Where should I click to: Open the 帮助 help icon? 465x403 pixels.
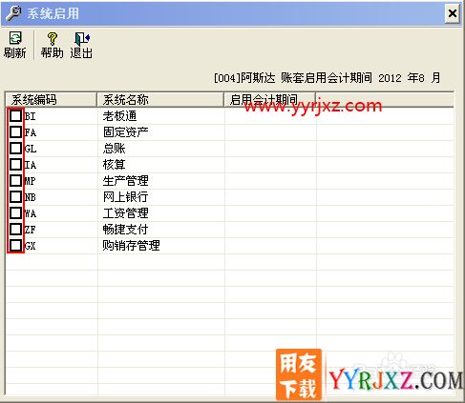coord(53,39)
